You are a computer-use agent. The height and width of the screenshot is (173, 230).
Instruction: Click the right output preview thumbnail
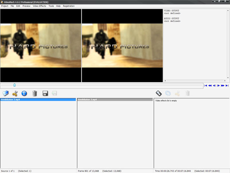click(x=122, y=45)
